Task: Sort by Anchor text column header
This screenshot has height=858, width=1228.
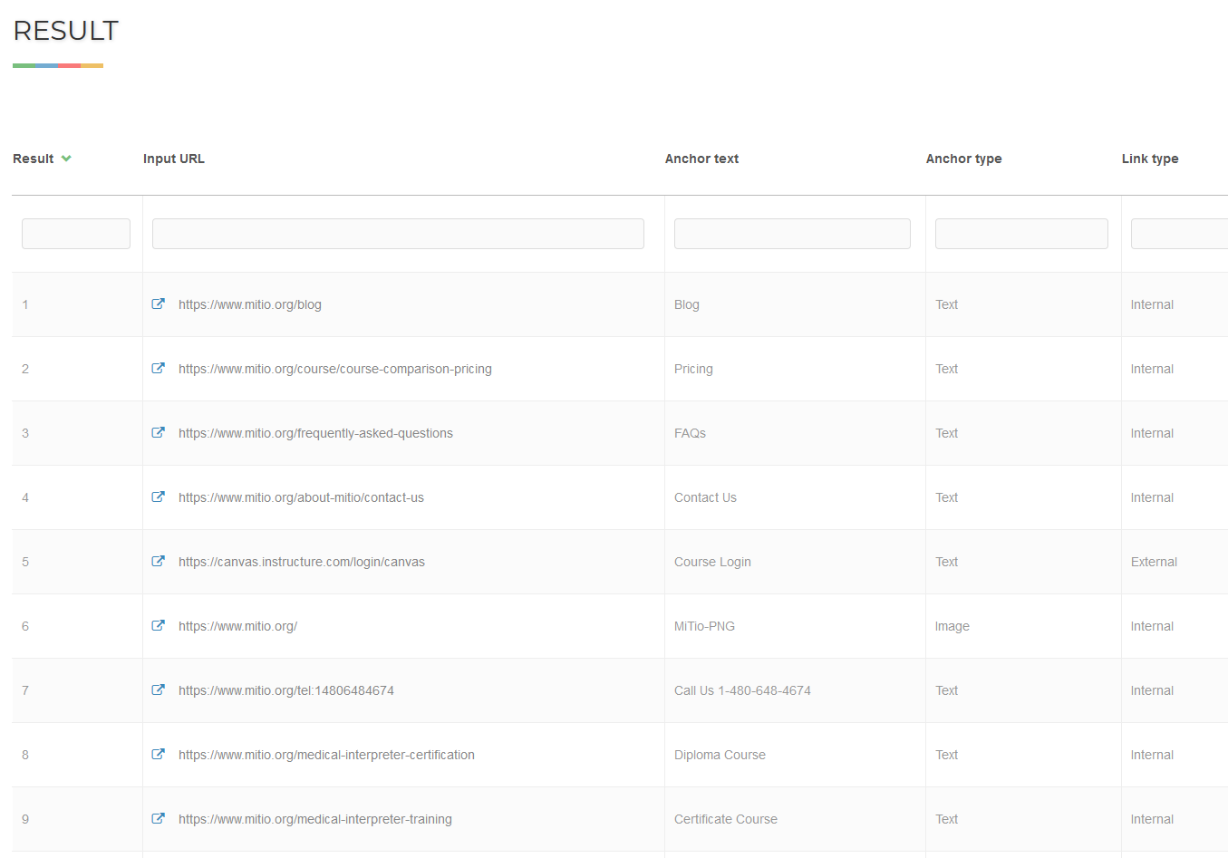Action: coord(701,159)
